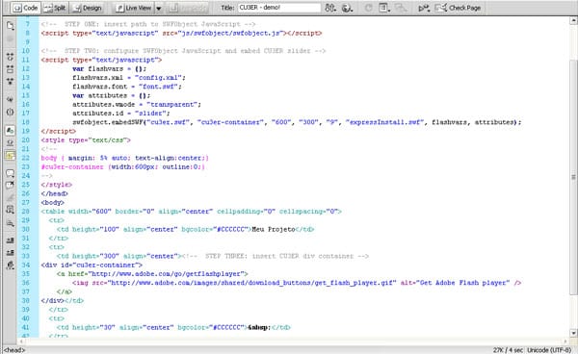Viewport: 578px width, 354px height.
Task: Toggle Line Numbers in the coding toolbar
Action: coord(10,130)
